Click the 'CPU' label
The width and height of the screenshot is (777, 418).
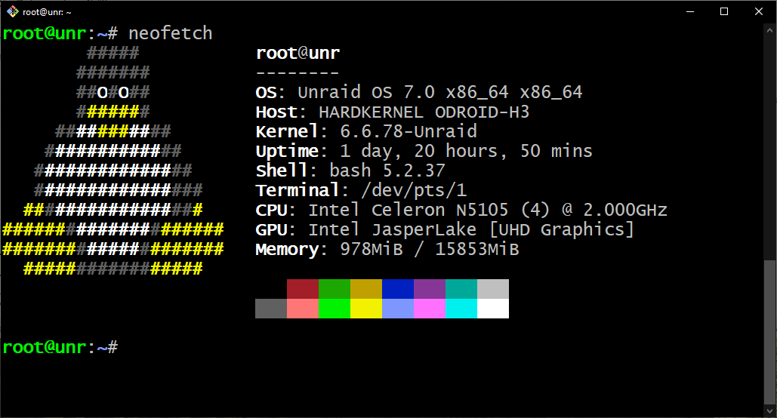(272, 210)
